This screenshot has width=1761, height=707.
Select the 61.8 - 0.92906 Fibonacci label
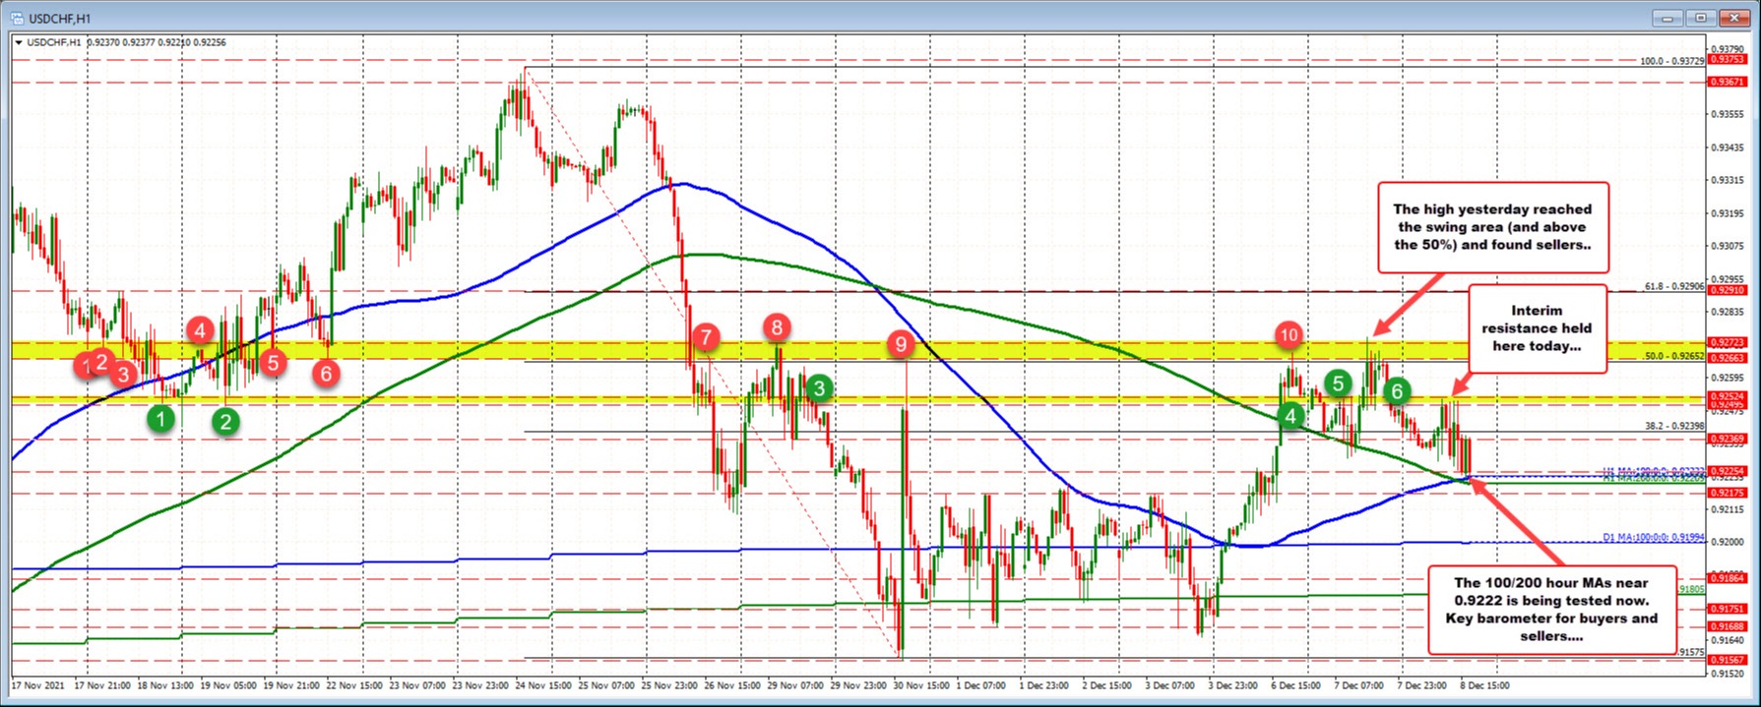click(x=1673, y=286)
